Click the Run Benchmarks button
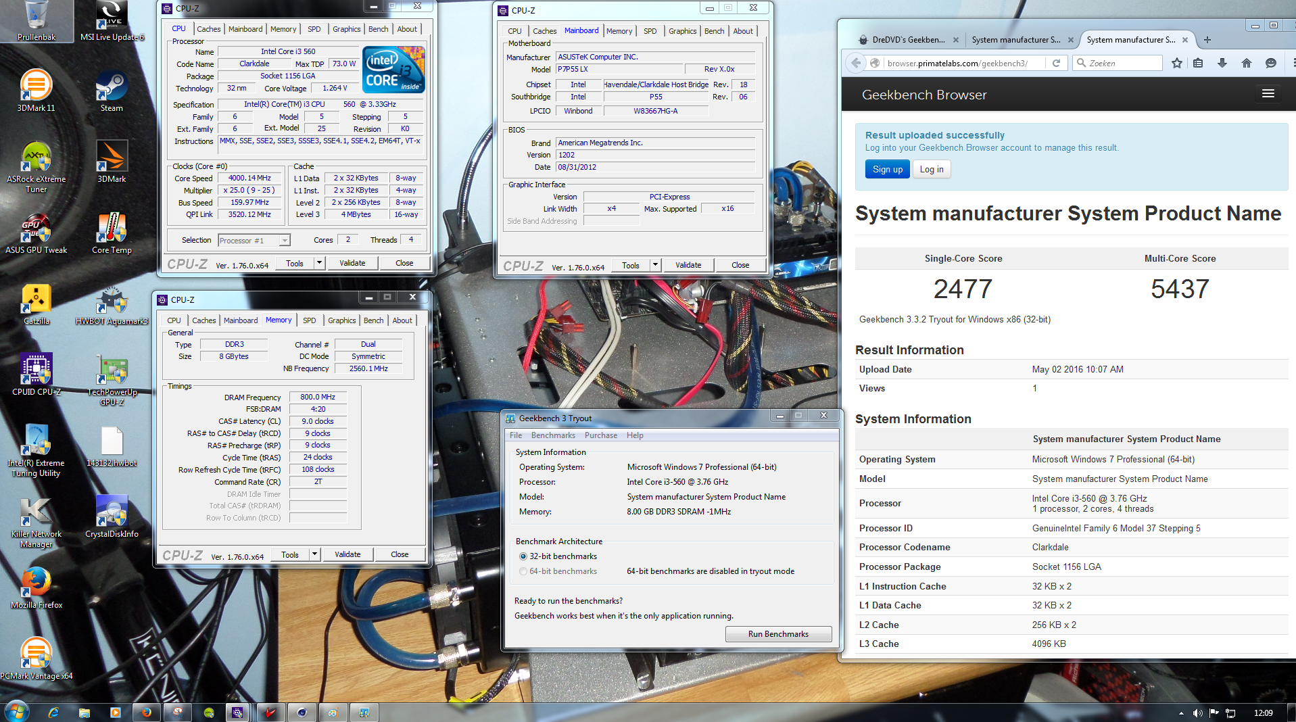This screenshot has height=722, width=1296. coord(778,634)
